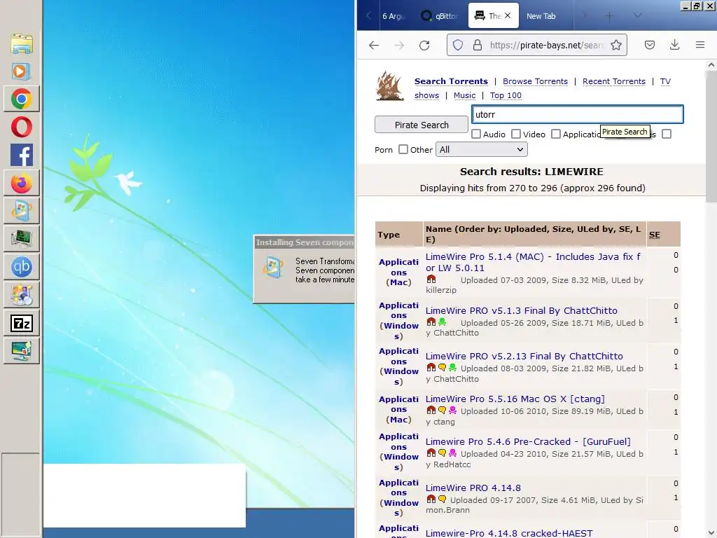Tick the Applications checkbox
This screenshot has width=717, height=538.
click(555, 134)
